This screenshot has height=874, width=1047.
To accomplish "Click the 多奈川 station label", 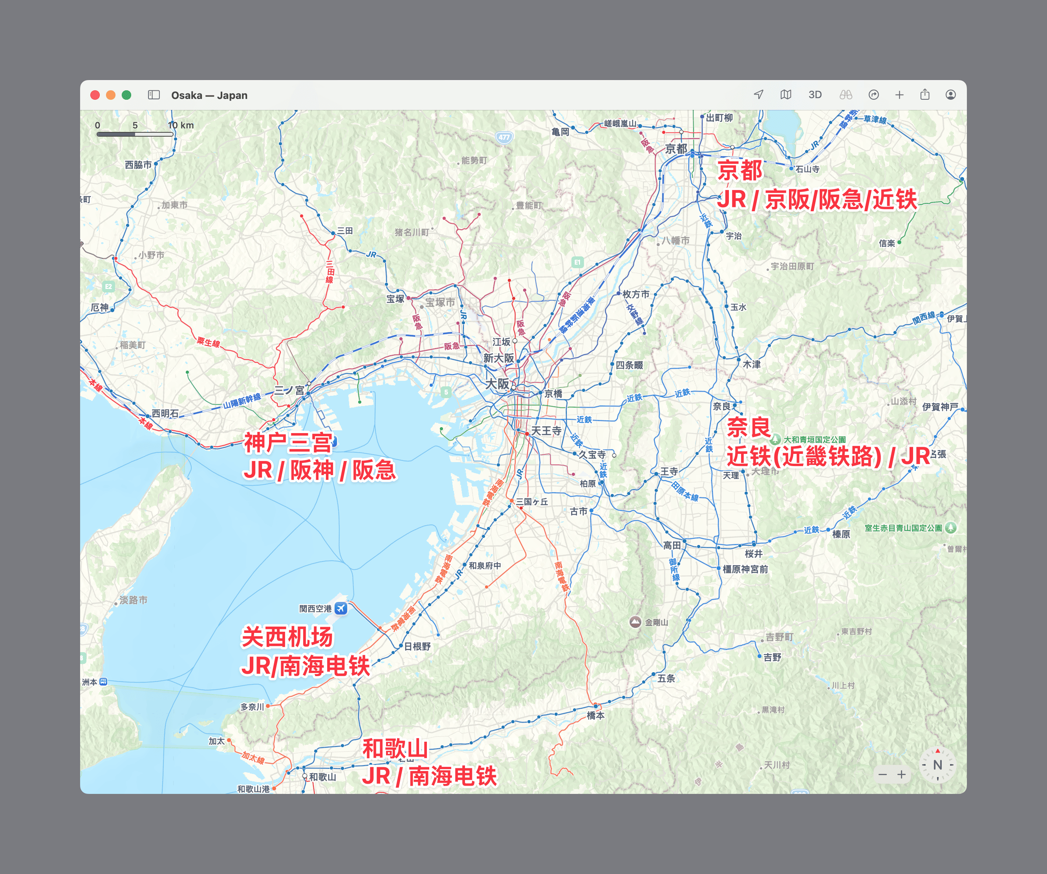I will tap(252, 706).
